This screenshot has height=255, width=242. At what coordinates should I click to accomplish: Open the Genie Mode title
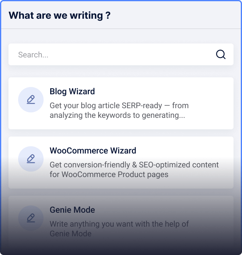[x=72, y=210]
